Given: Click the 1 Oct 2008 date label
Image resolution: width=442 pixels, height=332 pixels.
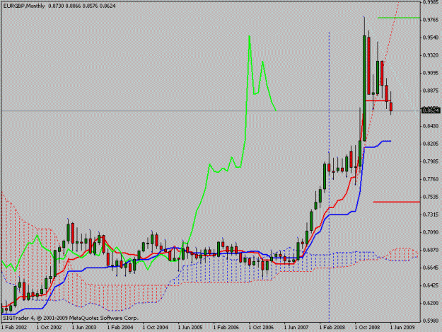Looking at the screenshot, I should (367, 327).
